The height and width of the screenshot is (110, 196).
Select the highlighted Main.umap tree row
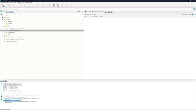click(42, 31)
